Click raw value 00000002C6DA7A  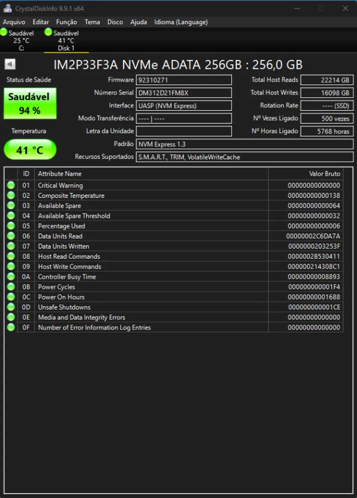click(313, 236)
